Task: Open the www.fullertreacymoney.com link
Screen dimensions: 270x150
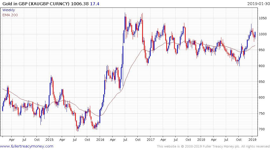Action: pyautogui.click(x=27, y=146)
